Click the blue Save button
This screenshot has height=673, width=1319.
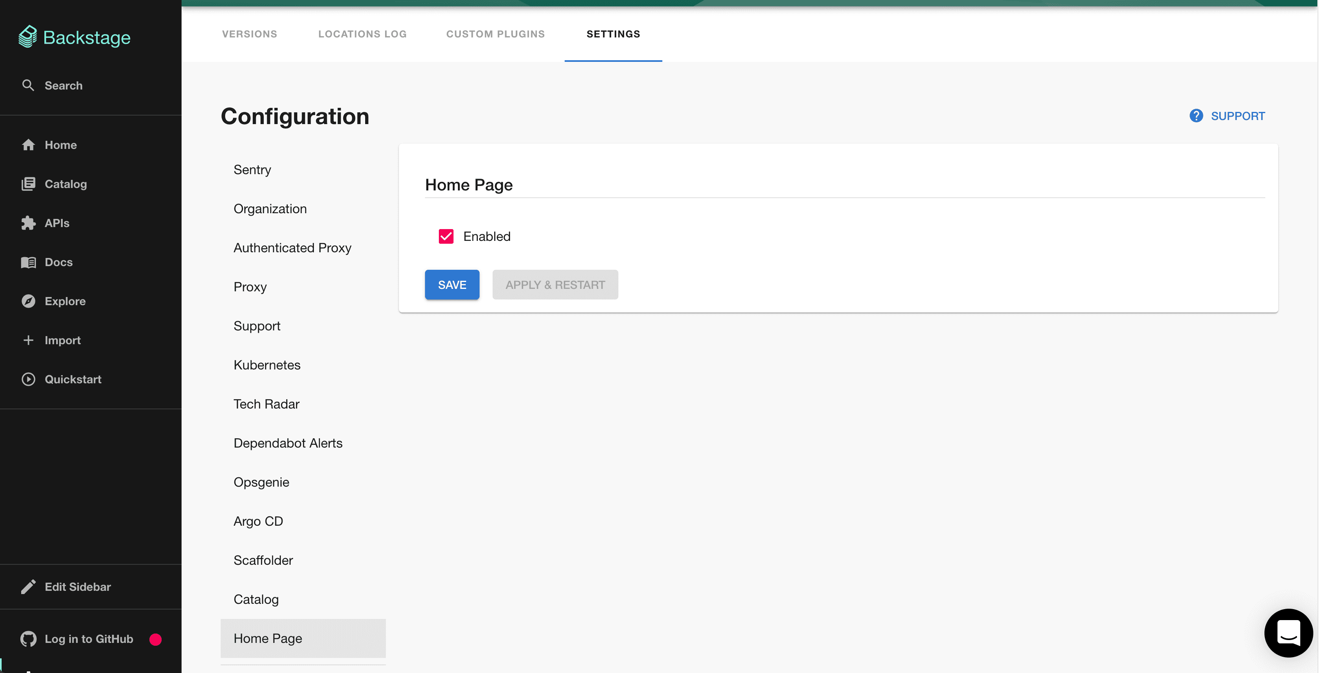(x=452, y=284)
